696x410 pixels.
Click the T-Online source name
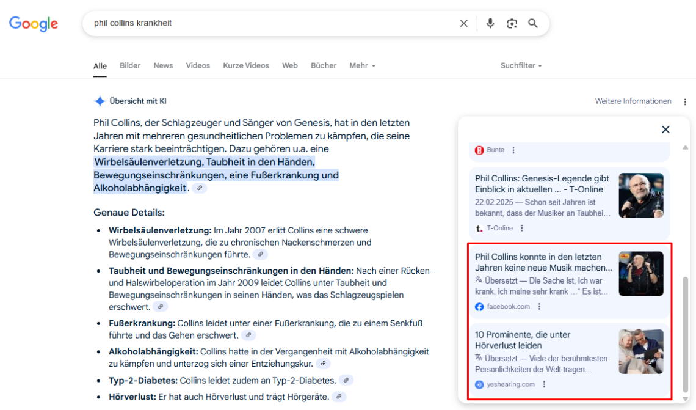click(500, 229)
